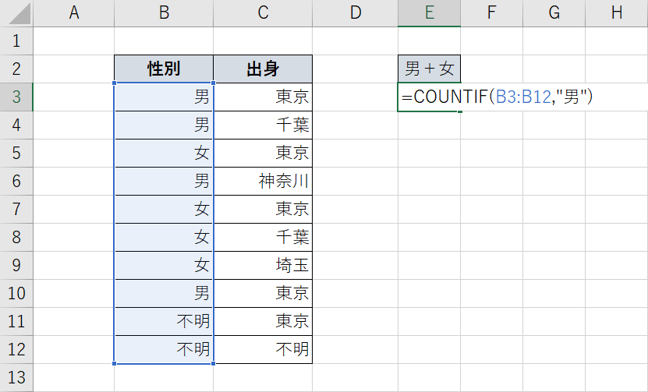648x392 pixels.
Task: Select column H header
Action: click(x=617, y=12)
